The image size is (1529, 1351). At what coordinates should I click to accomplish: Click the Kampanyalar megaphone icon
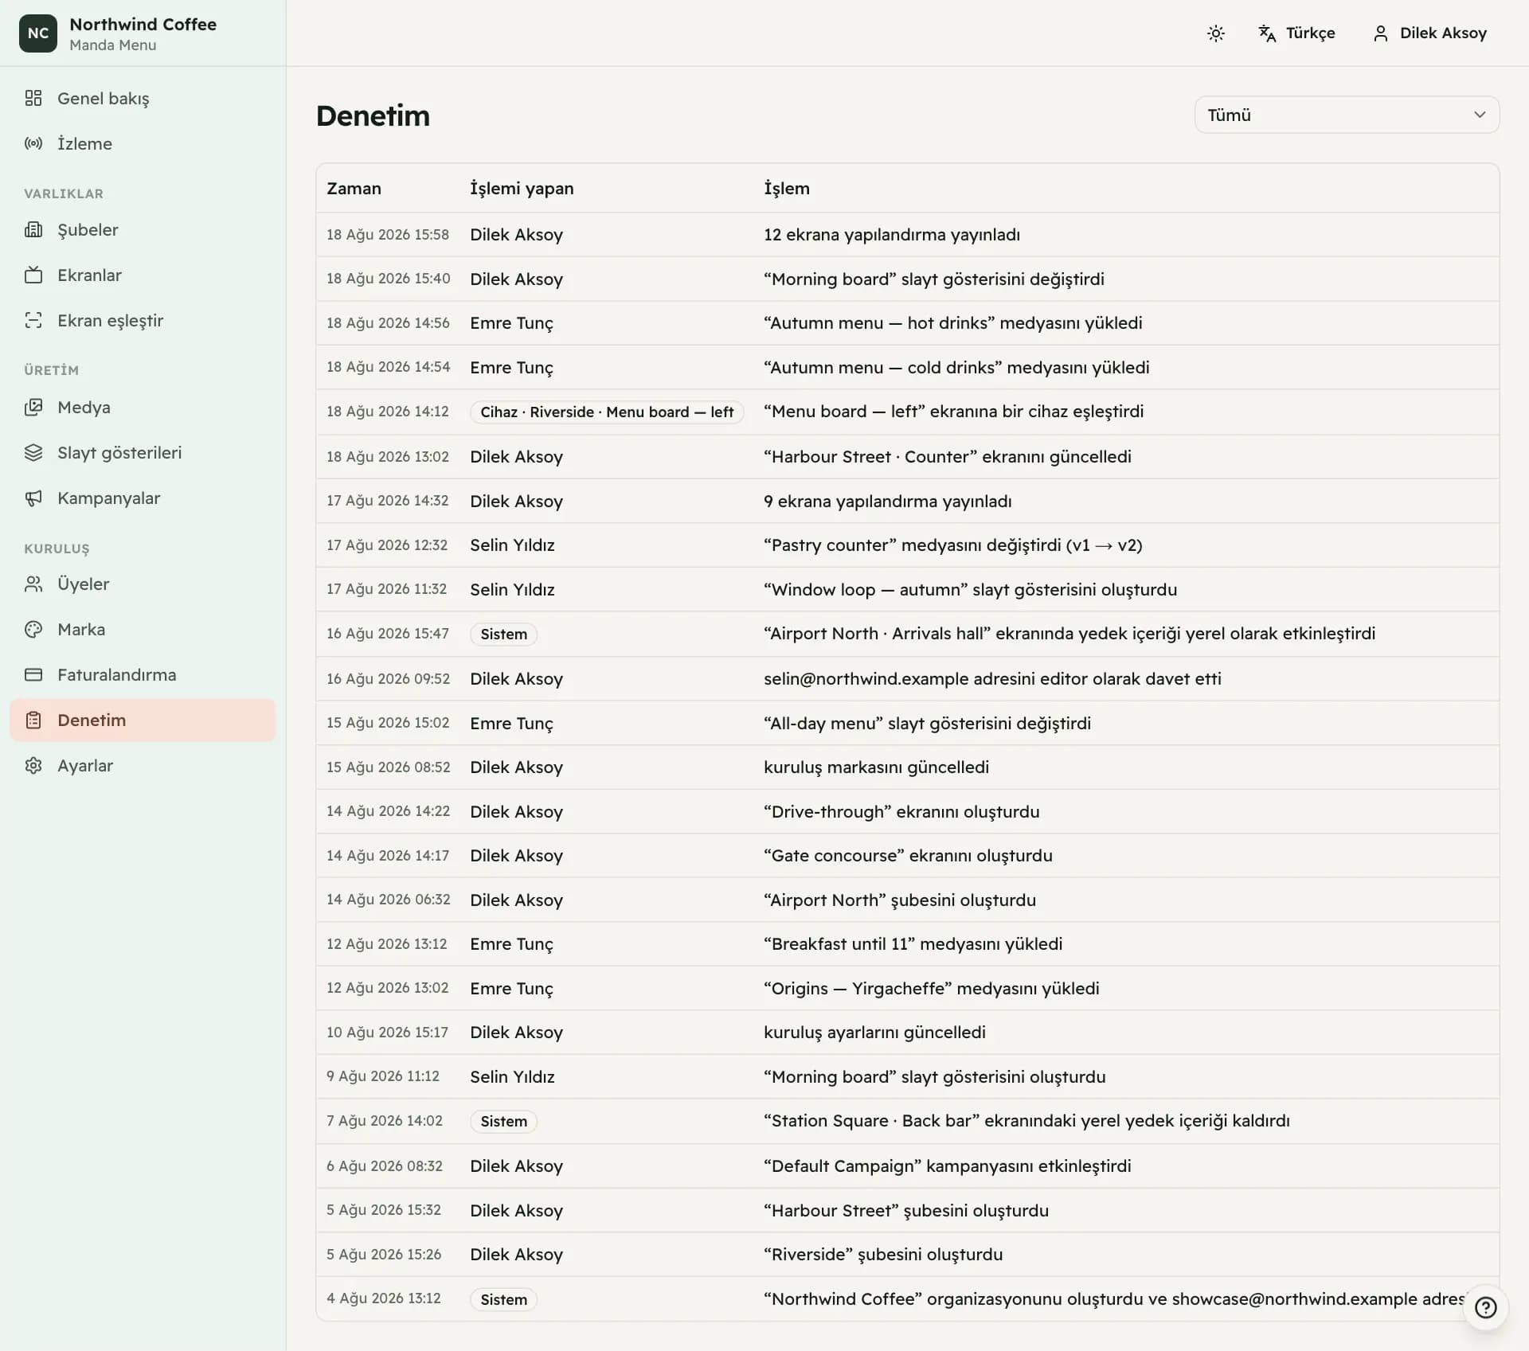(33, 498)
